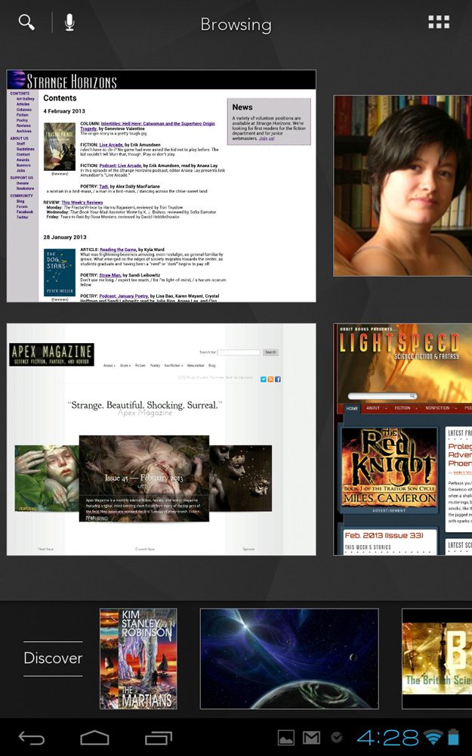The image size is (472, 756).
Task: Tap the checkmark notification icon
Action: (337, 737)
